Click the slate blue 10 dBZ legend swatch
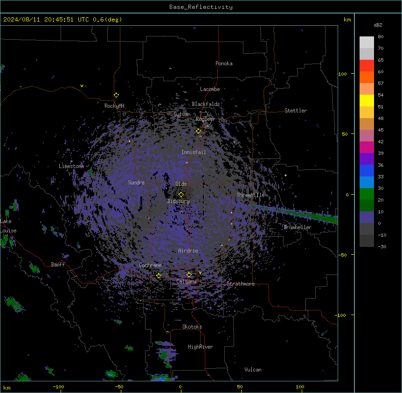The image size is (402, 393). (367, 218)
